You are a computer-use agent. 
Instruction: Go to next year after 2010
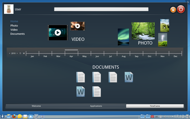(17, 53)
